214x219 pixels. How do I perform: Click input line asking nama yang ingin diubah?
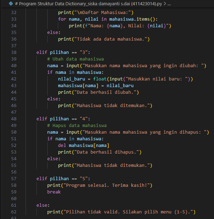pyautogui.click(x=127, y=66)
